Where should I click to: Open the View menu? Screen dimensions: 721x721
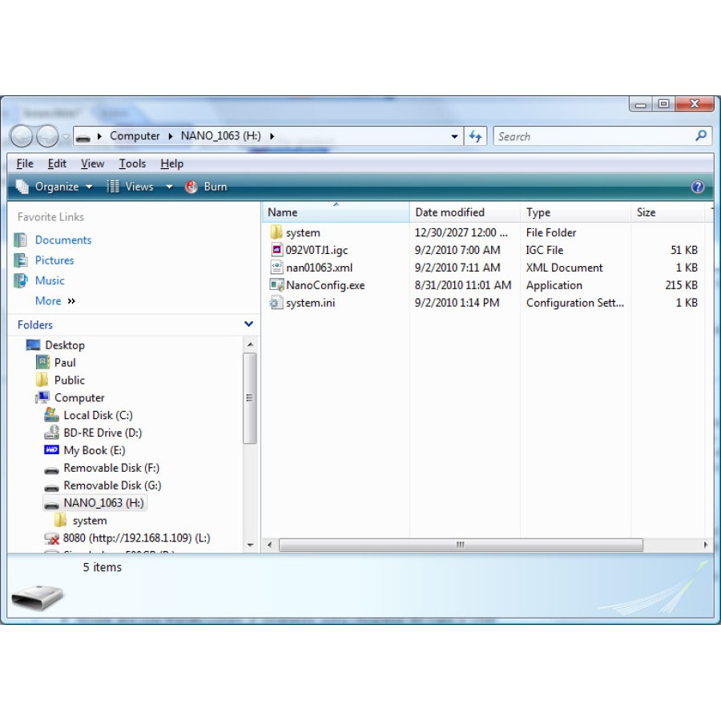pyautogui.click(x=92, y=163)
